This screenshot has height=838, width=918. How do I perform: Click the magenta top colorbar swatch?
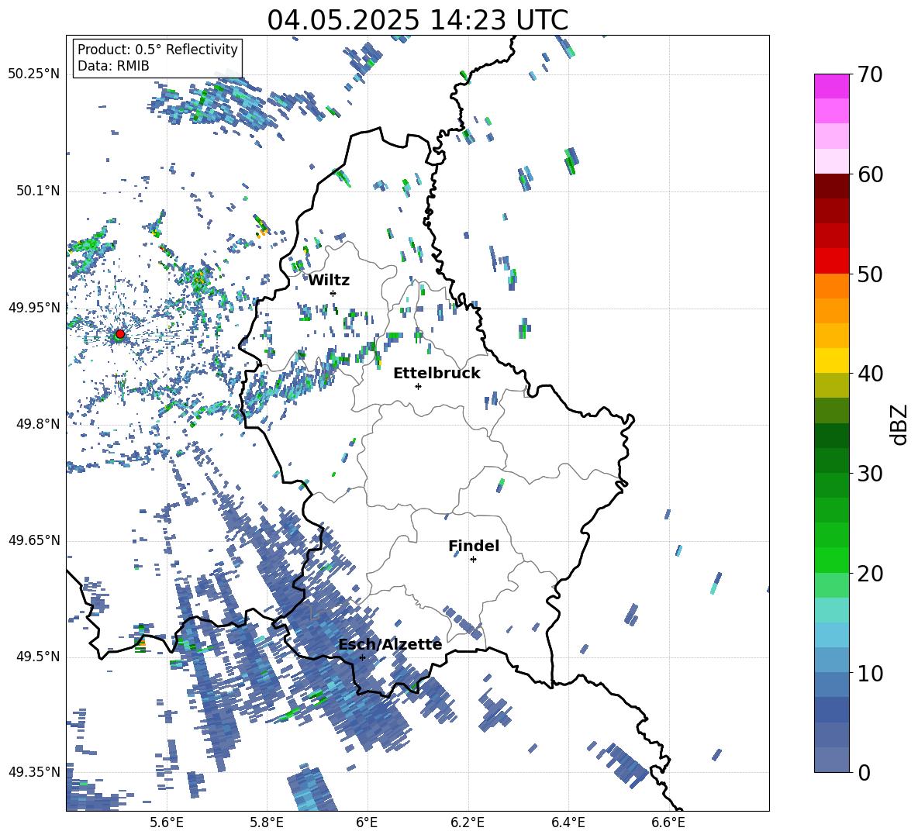click(x=831, y=87)
